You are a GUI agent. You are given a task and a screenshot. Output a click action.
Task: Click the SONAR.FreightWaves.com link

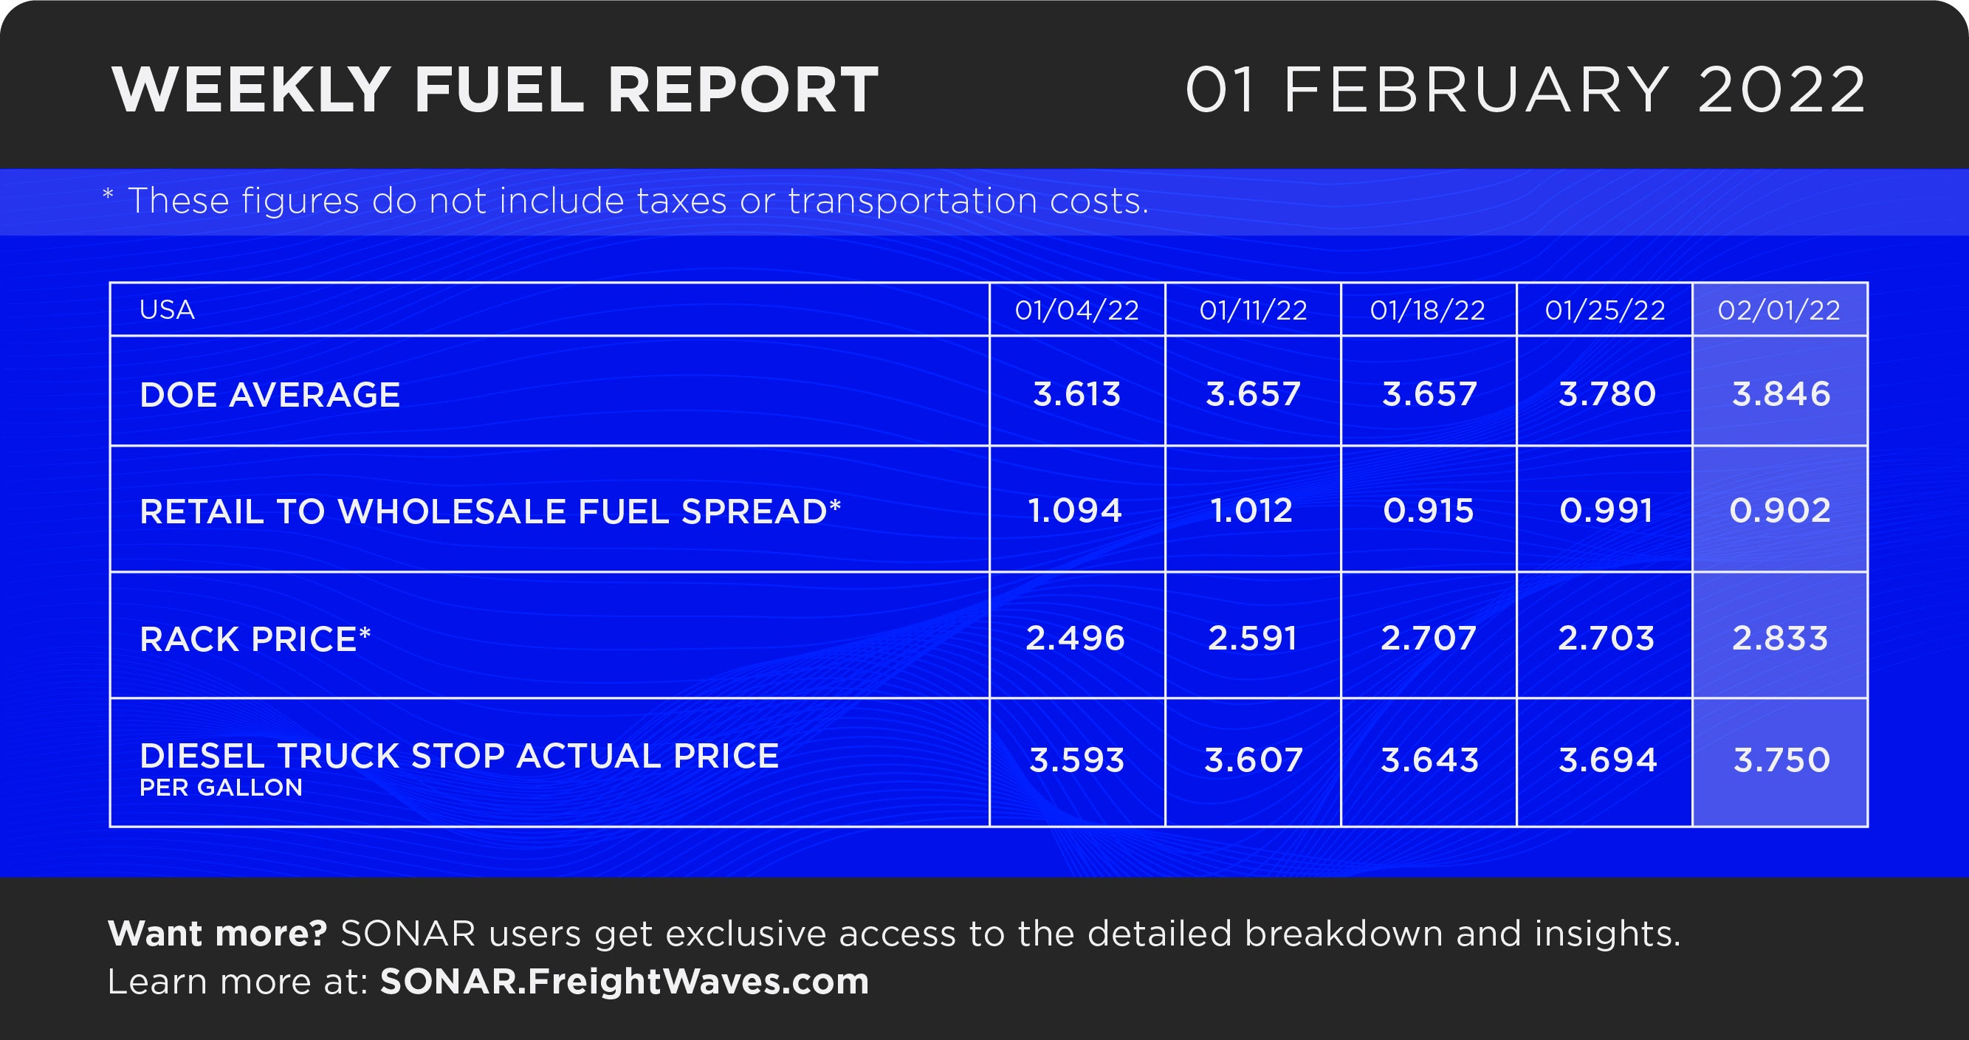[625, 982]
